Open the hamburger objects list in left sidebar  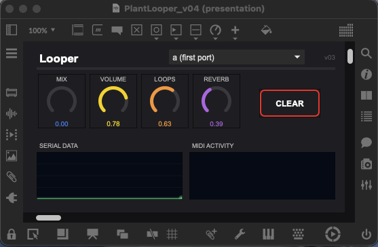pos(12,53)
